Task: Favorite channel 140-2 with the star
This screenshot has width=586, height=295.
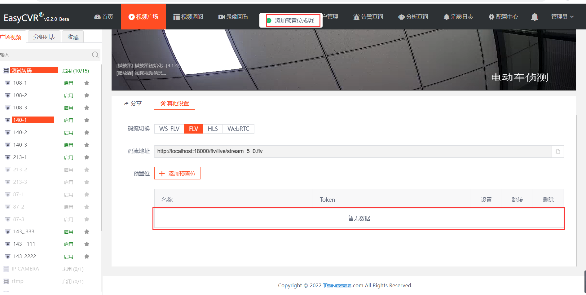Action: (86, 132)
